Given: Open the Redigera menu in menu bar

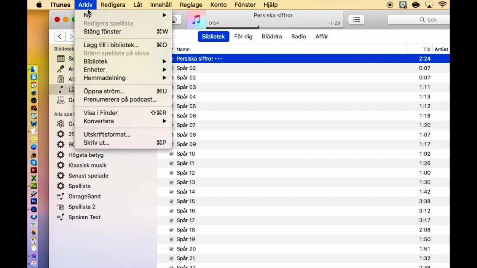Looking at the screenshot, I should pyautogui.click(x=113, y=5).
